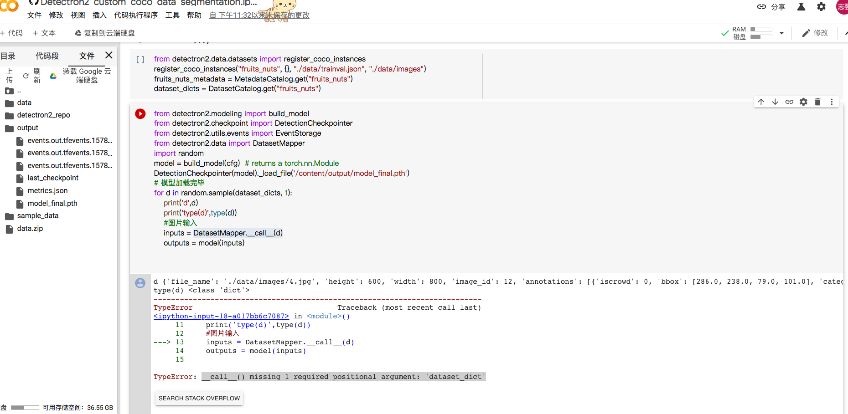Run the cell with the play button
Viewport: 848px width, 414px height.
click(x=140, y=114)
